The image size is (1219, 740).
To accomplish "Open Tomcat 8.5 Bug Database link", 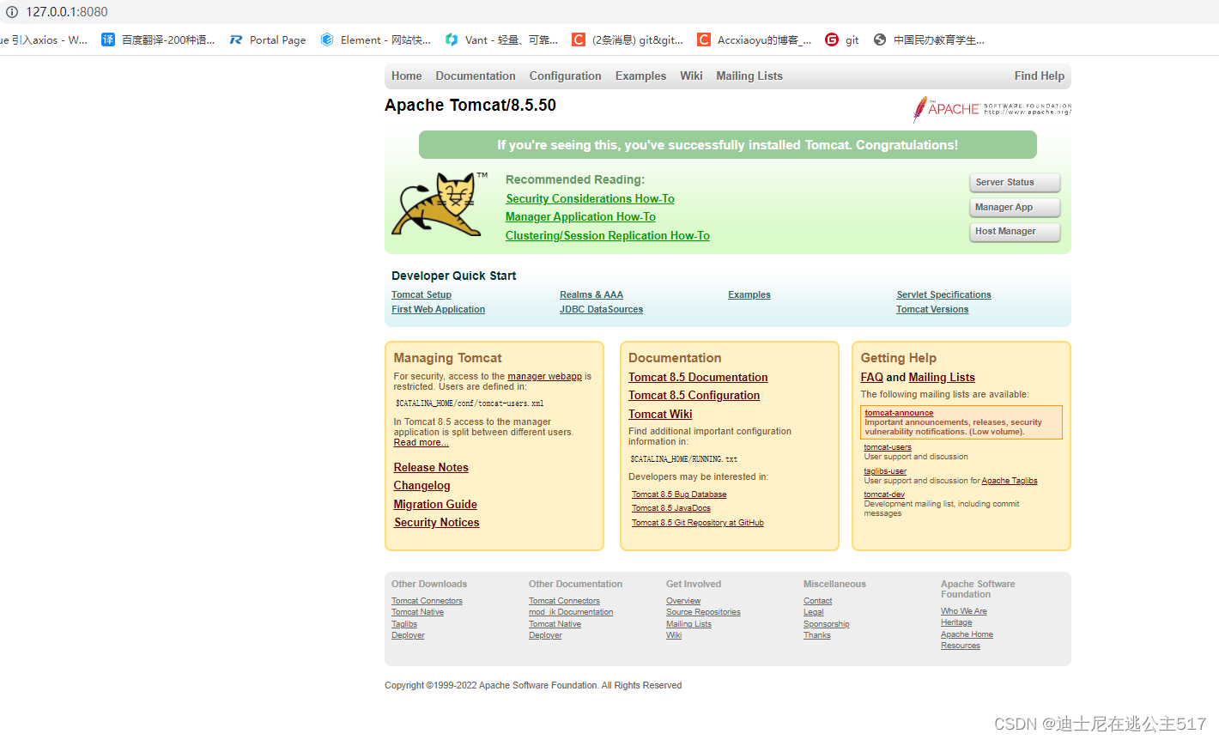I will [679, 494].
